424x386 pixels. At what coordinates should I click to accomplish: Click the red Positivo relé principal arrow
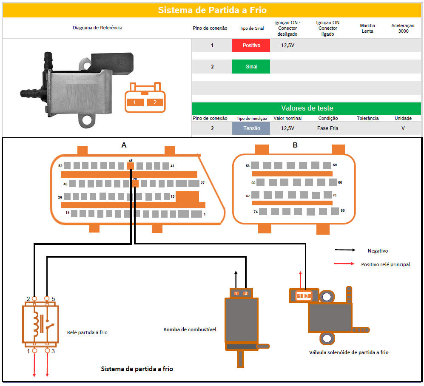[x=344, y=264]
